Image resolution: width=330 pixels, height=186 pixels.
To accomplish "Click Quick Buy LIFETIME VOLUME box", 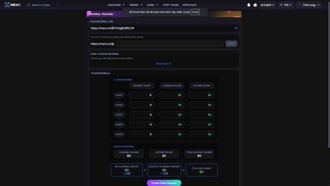I will click(x=164, y=154).
